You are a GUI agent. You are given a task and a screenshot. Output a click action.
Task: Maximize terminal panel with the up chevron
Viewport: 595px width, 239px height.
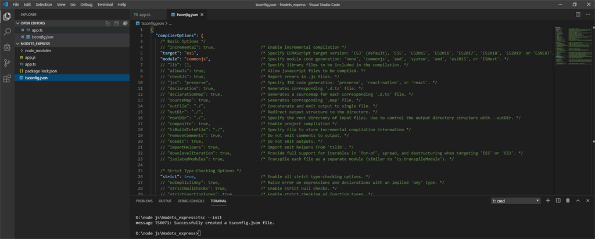point(578,201)
